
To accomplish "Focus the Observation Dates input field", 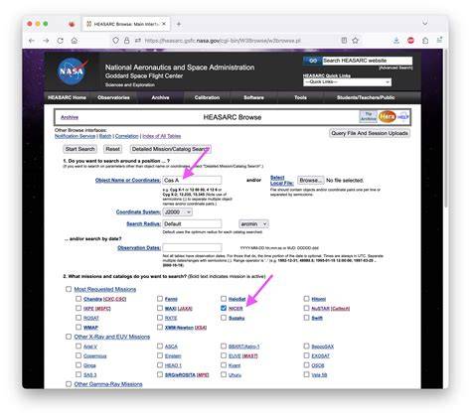I will [x=192, y=247].
